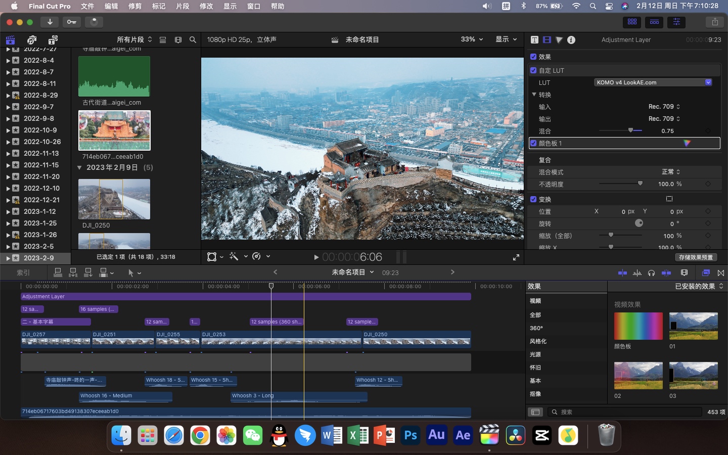Toggle the 变换 transform checkbox
Image resolution: width=728 pixels, height=455 pixels.
coord(533,199)
